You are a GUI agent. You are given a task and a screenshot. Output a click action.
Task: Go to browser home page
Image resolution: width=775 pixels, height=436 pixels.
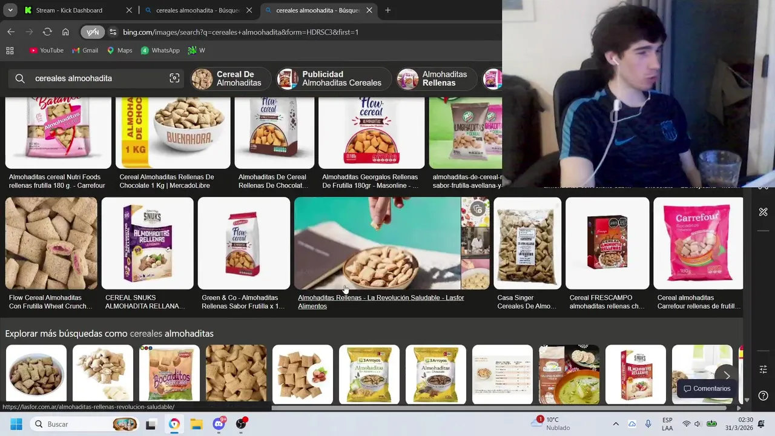coord(65,32)
